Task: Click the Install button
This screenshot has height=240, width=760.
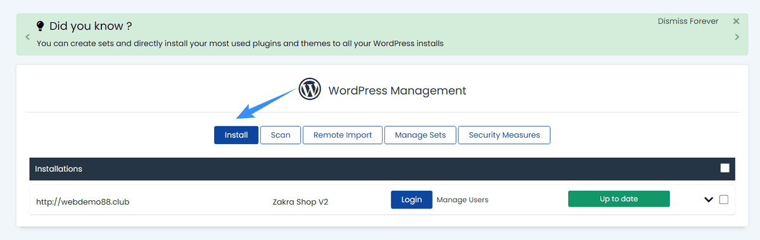Action: click(x=236, y=135)
